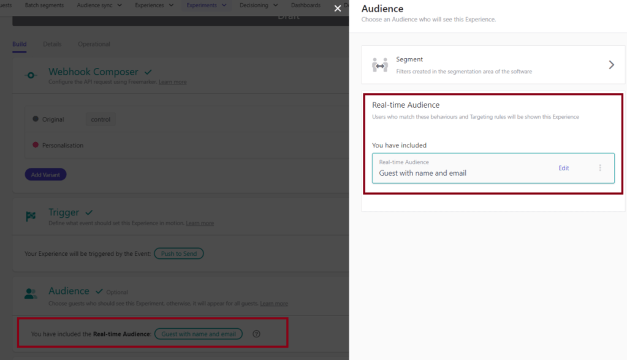The width and height of the screenshot is (627, 360).
Task: Close the Audience side panel
Action: (x=337, y=9)
